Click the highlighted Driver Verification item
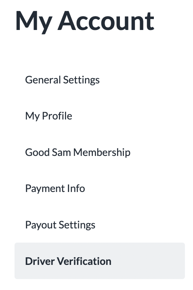Screen dimensions: 193x290 pyautogui.click(x=100, y=261)
